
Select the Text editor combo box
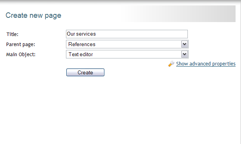(x=127, y=54)
